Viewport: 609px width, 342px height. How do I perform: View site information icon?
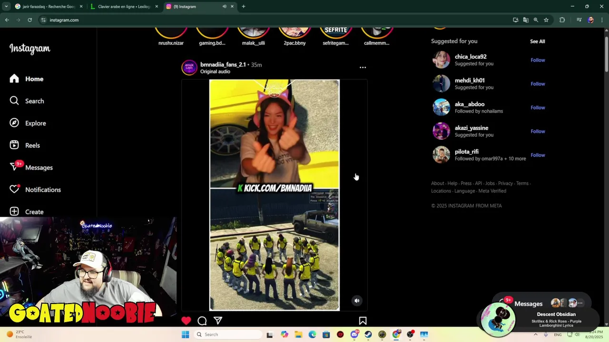click(43, 20)
